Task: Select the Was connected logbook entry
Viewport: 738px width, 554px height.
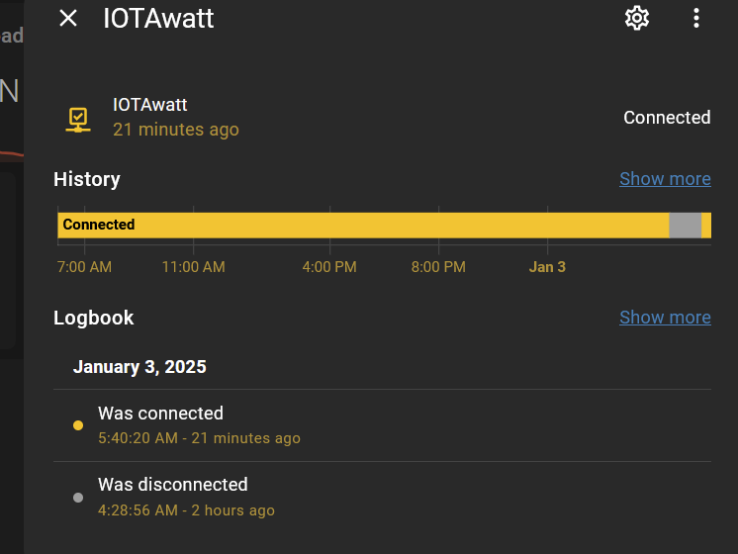Action: coord(382,425)
